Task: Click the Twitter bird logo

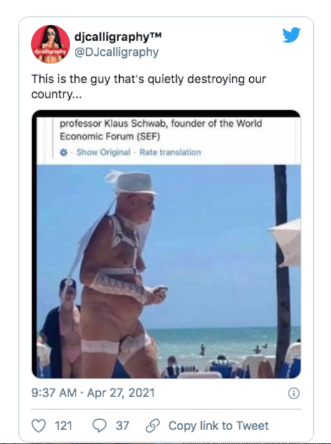Action: tap(291, 35)
